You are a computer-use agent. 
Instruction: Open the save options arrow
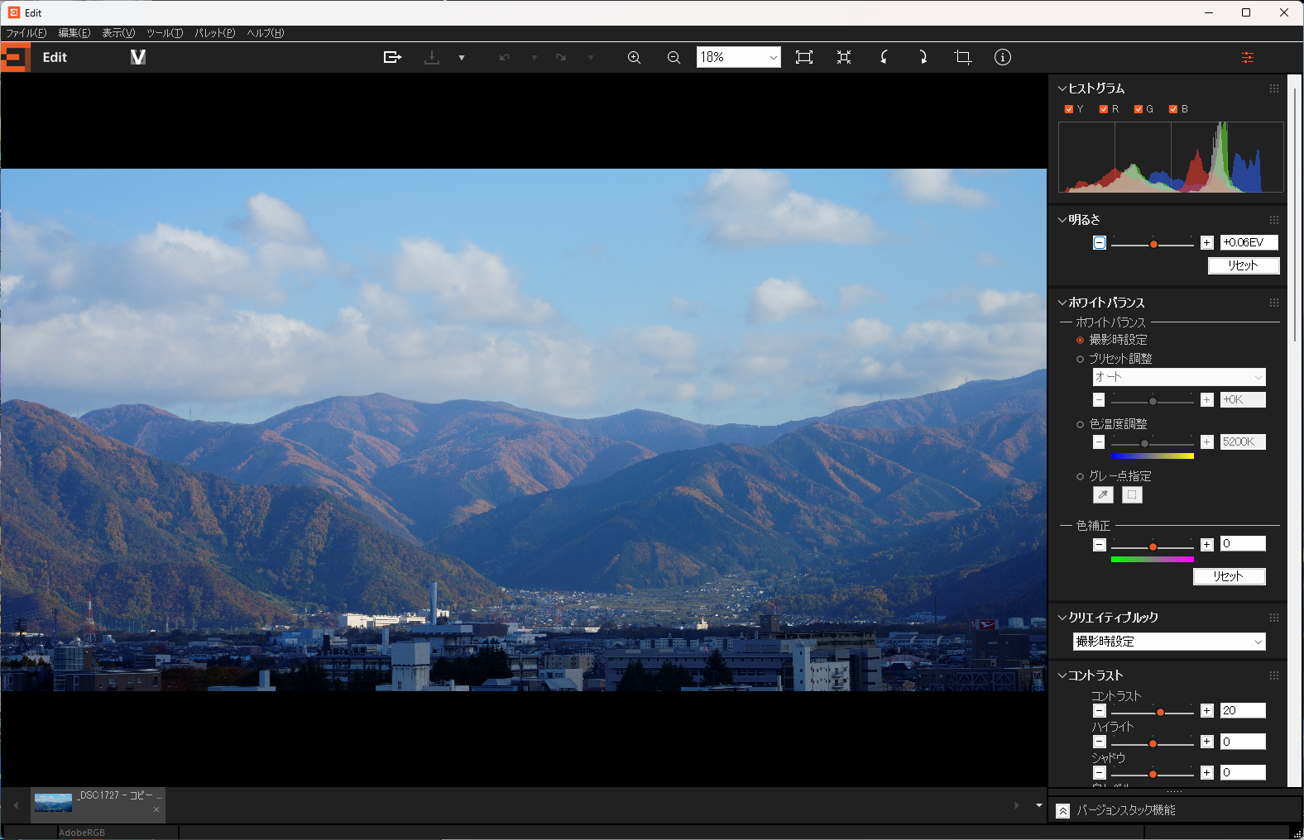pos(462,58)
